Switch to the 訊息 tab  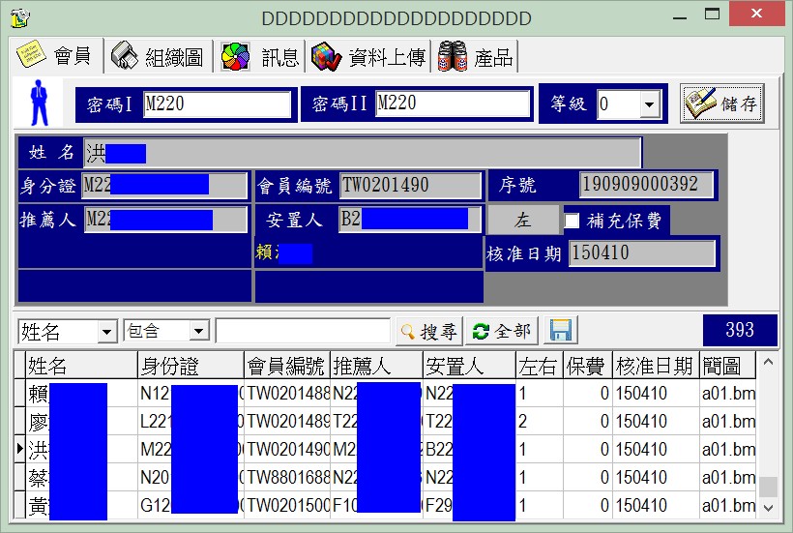click(x=260, y=57)
